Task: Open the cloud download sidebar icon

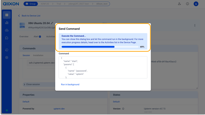Action: coord(7,30)
